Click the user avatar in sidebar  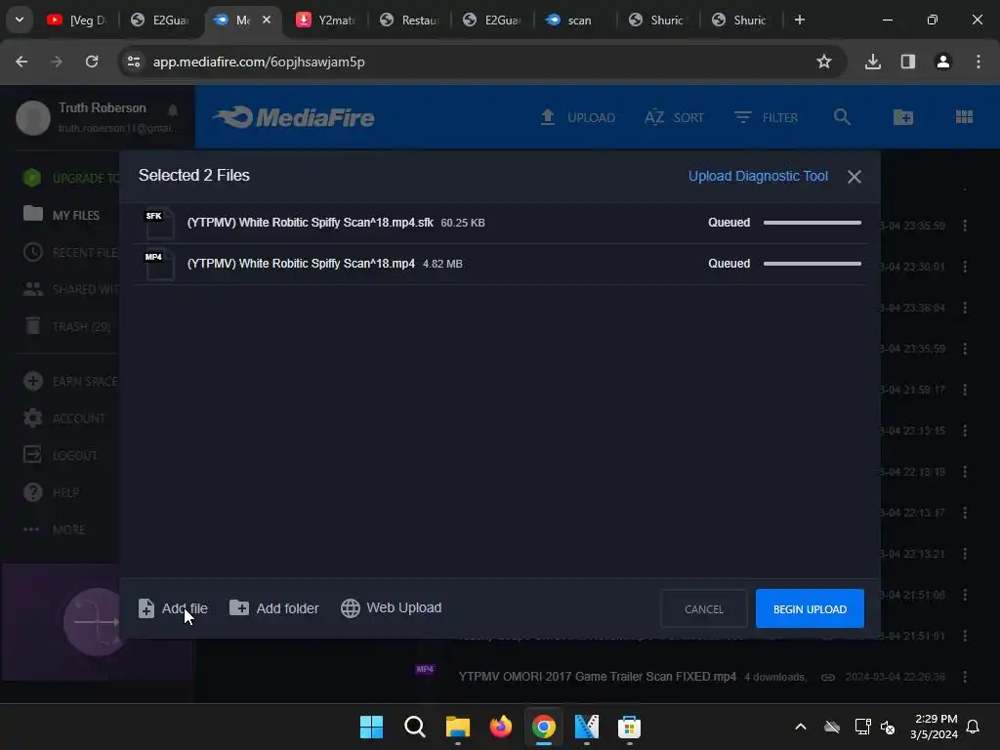pos(33,117)
